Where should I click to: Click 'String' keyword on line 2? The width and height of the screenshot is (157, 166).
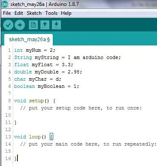coord(23,57)
